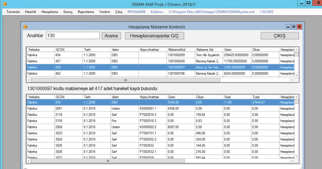Click material code 1301000248 cell
This screenshot has height=169, width=322.
click(x=181, y=61)
